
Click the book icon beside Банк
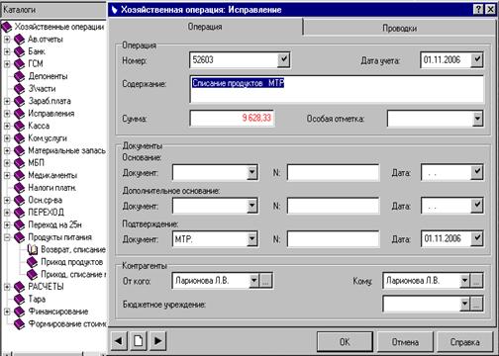tap(19, 51)
